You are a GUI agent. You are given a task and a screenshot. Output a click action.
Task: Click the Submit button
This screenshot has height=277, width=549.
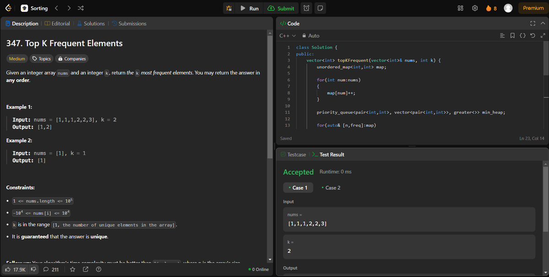tap(281, 8)
